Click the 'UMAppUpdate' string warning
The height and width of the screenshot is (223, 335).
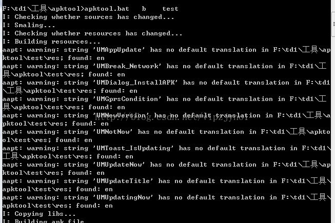(x=166, y=54)
